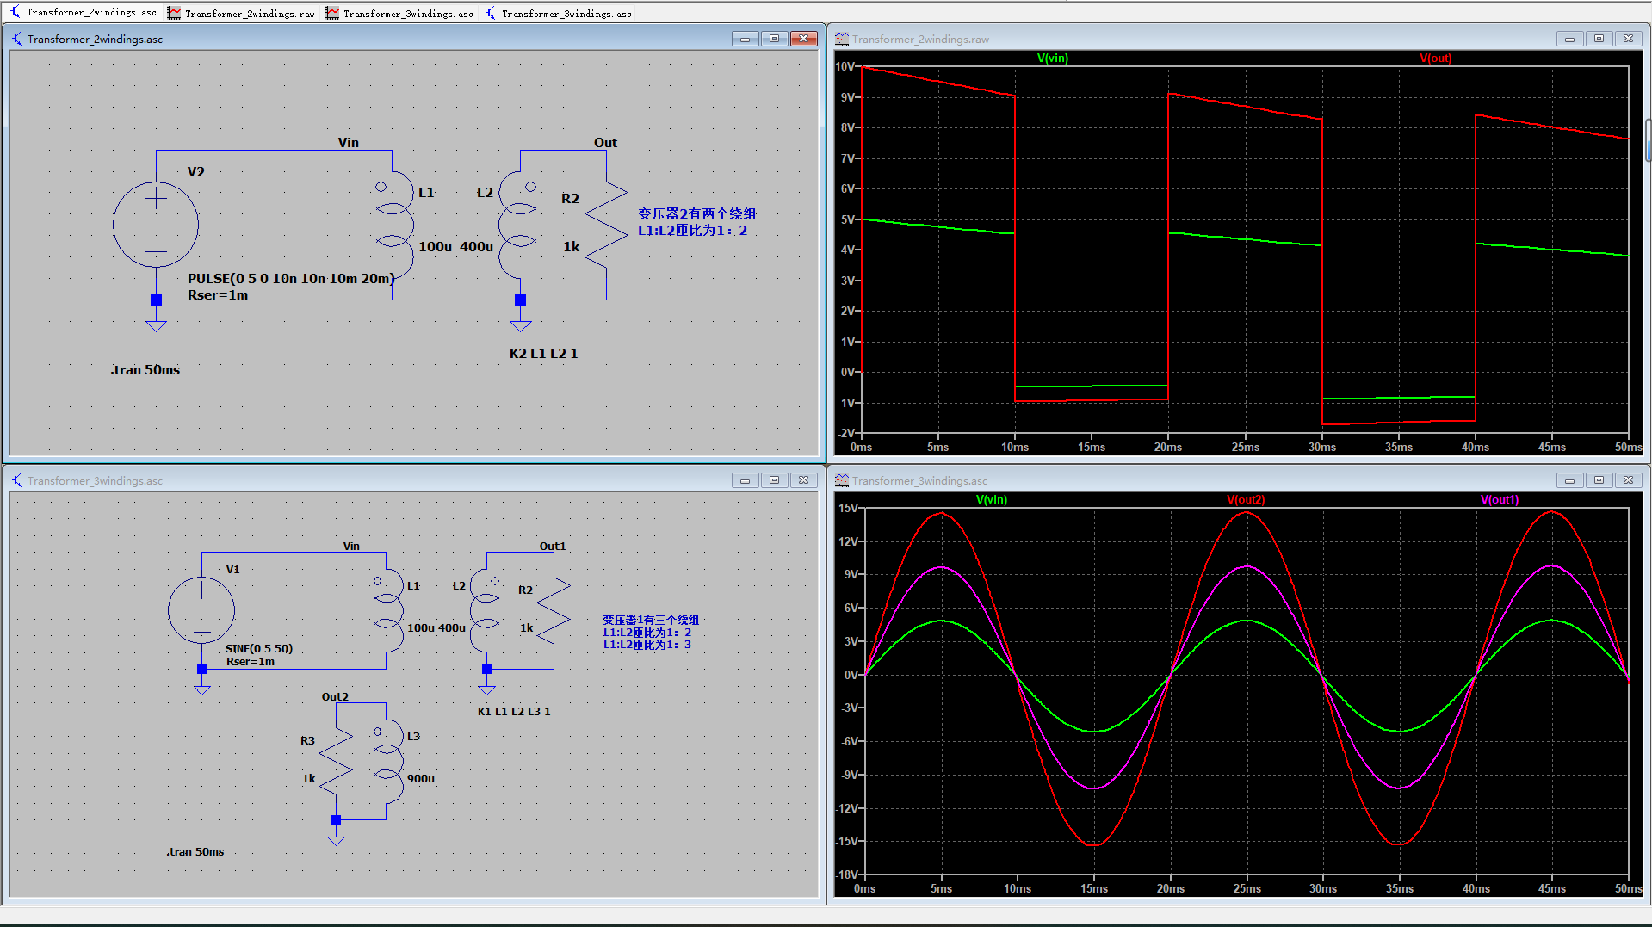Click the Transformer_2windings.raw window title icon
The width and height of the screenshot is (1652, 927).
[841, 39]
